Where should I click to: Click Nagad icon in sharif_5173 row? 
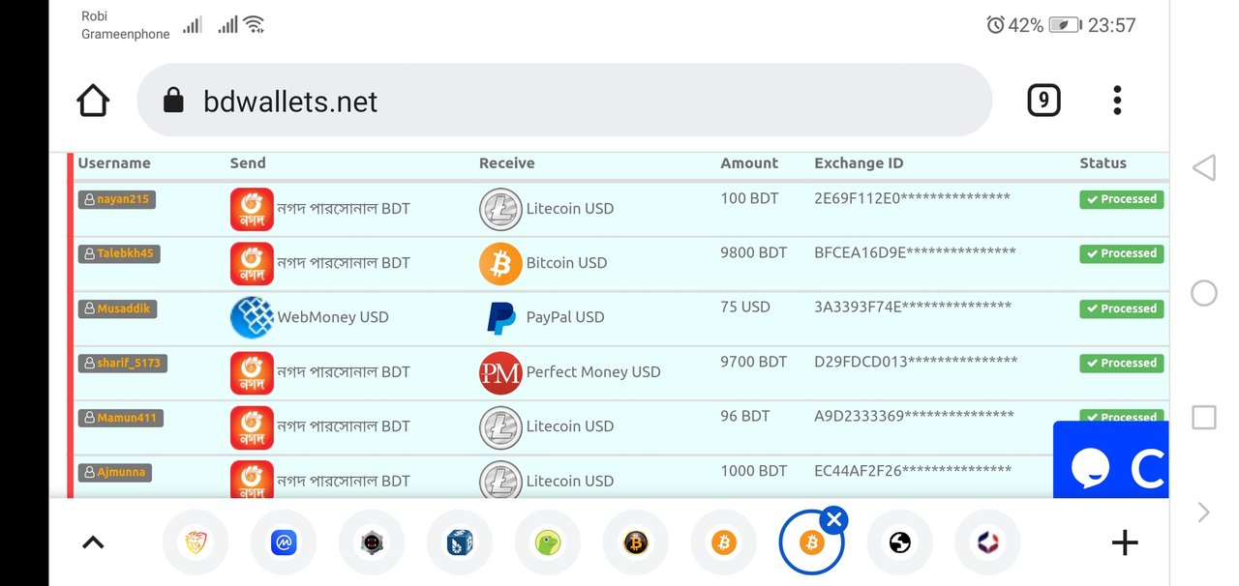[252, 372]
